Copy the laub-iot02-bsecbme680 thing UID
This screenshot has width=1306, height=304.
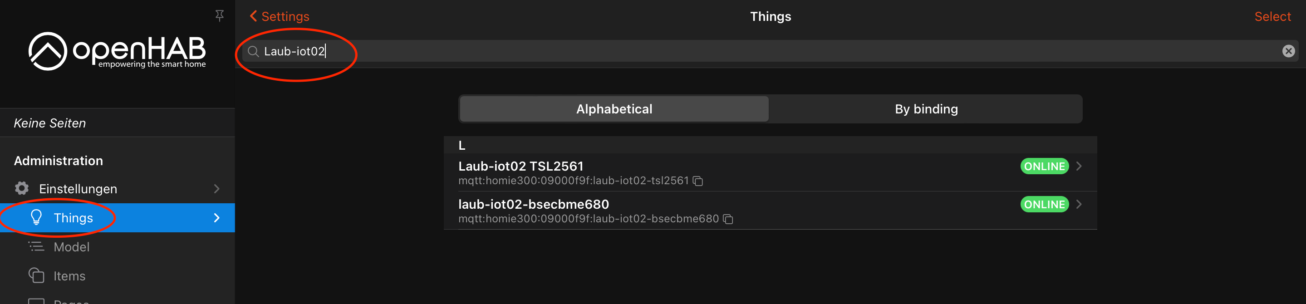[728, 219]
